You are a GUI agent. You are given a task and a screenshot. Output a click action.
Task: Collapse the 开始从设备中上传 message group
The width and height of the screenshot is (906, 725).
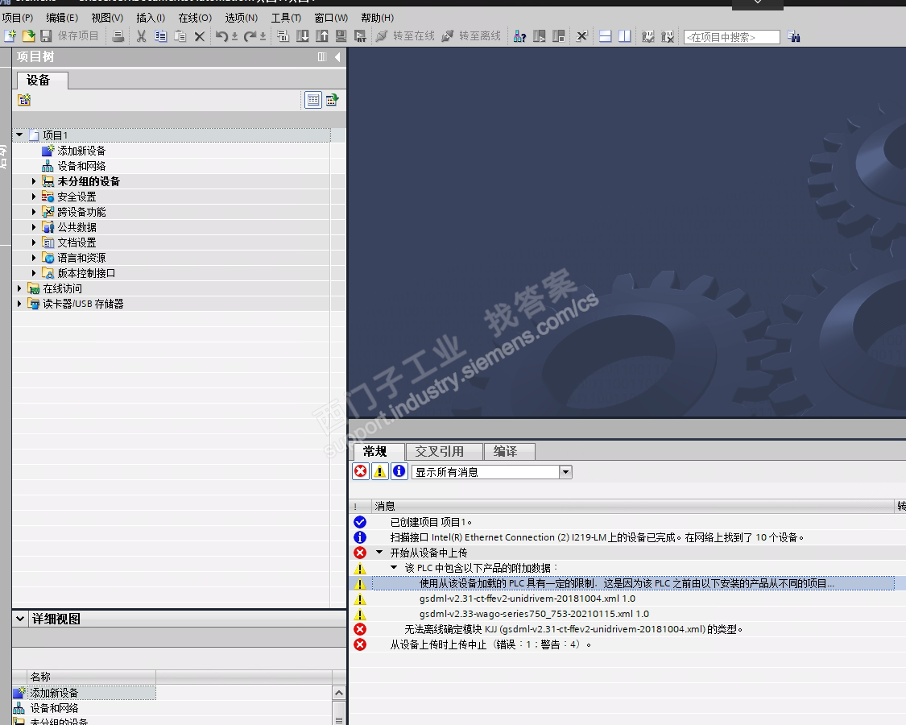coord(379,552)
